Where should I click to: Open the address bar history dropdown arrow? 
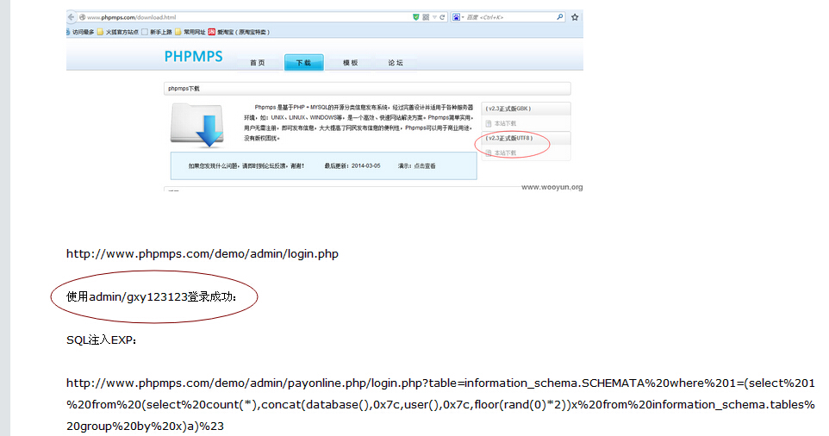[x=434, y=17]
